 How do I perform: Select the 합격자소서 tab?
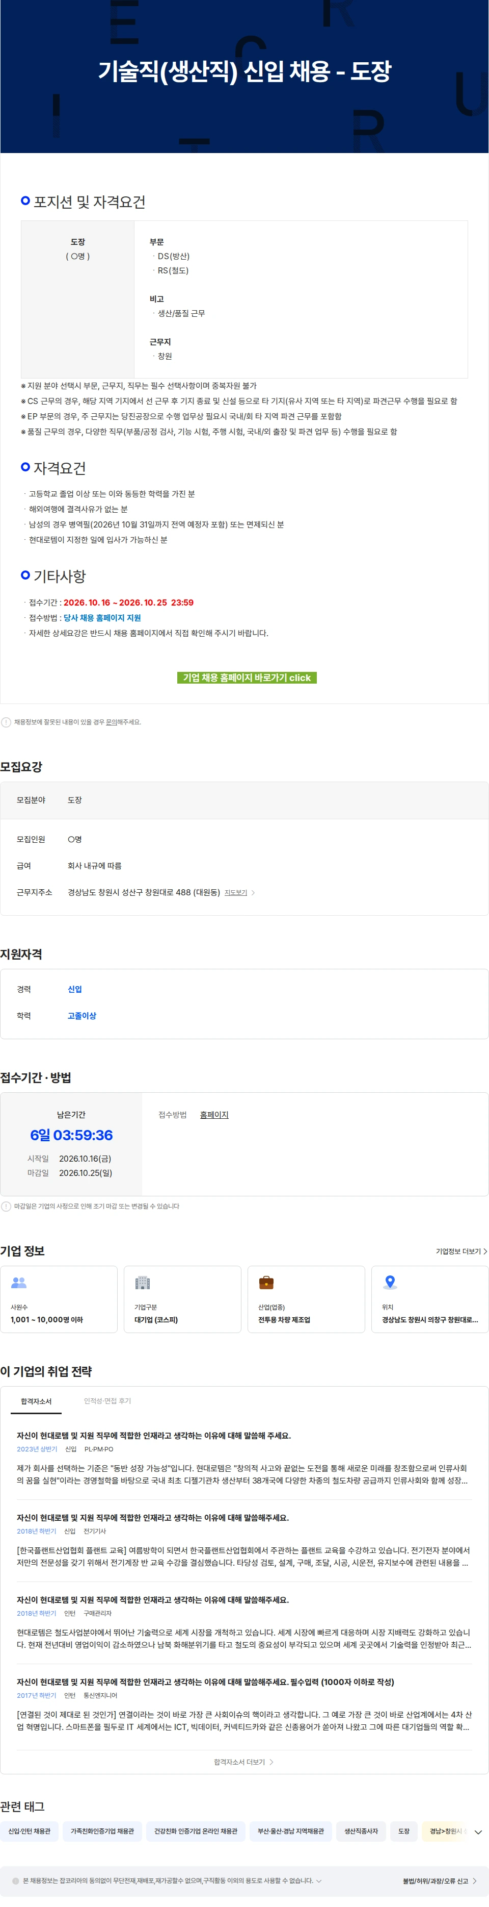click(36, 1401)
